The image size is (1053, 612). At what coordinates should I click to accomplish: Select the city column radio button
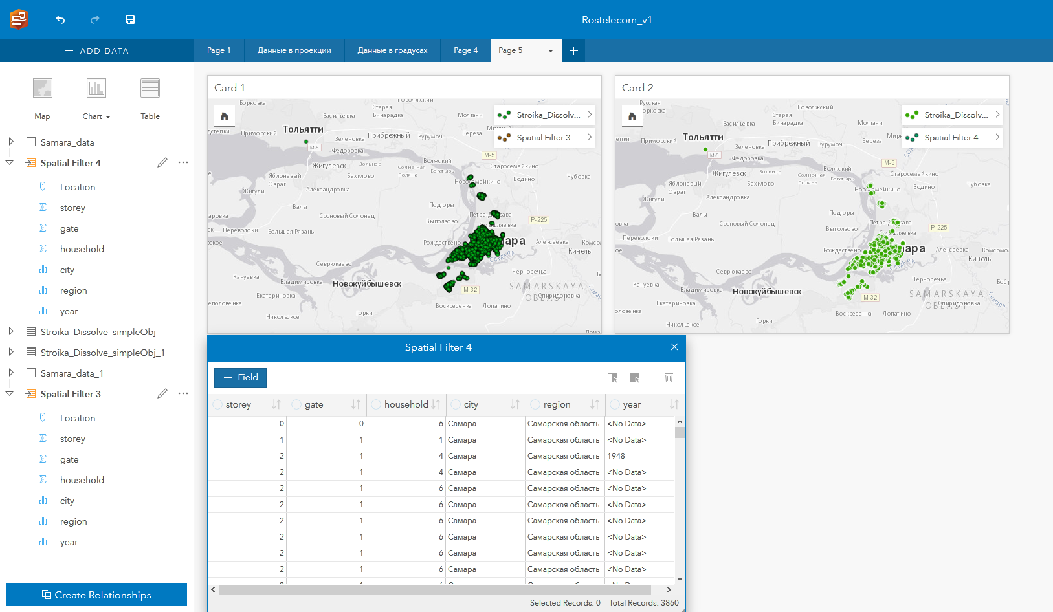click(456, 404)
